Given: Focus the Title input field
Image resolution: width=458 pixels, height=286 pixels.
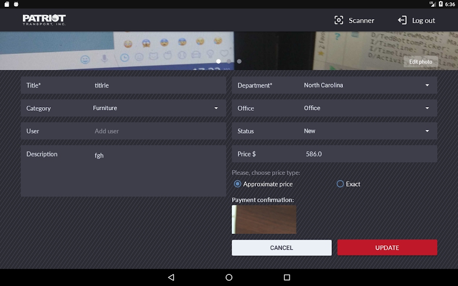Looking at the screenshot, I should (x=123, y=85).
